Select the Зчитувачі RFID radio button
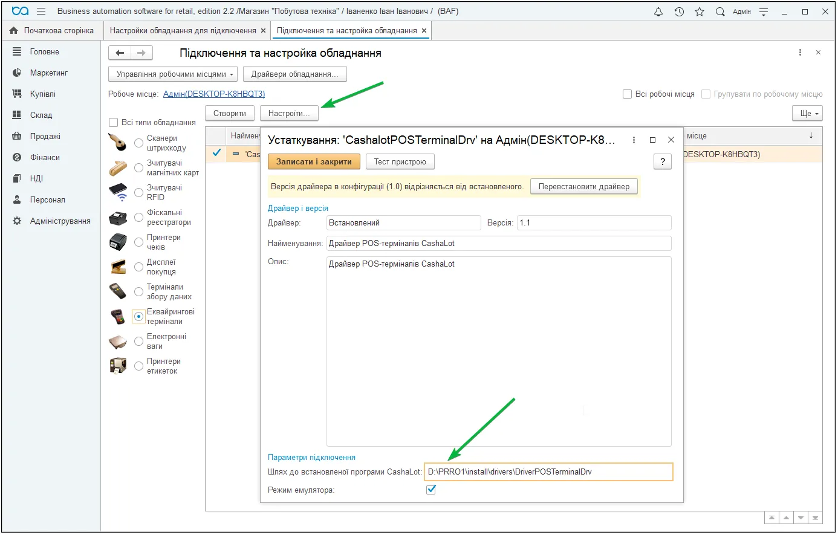The width and height of the screenshot is (838, 535). coord(138,192)
